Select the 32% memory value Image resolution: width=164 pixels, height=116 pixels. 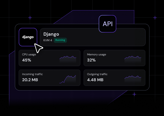pyautogui.click(x=91, y=60)
